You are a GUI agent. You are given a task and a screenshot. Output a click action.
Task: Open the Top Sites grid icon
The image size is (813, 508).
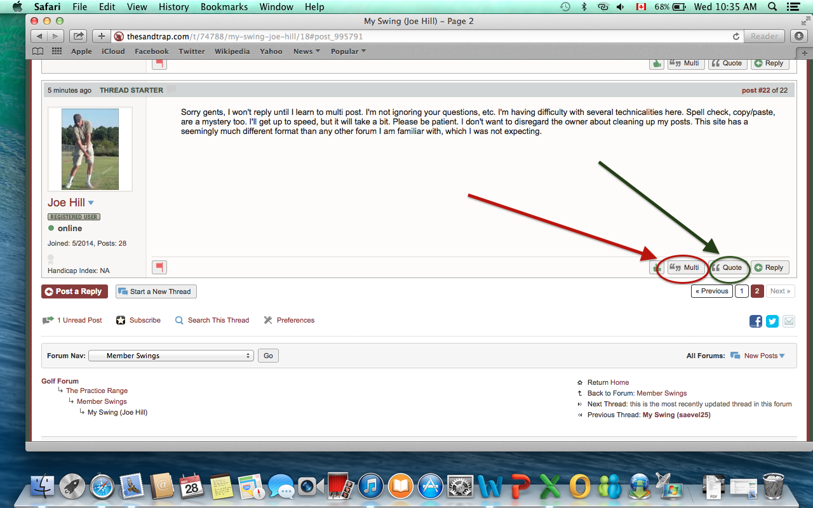tap(57, 51)
